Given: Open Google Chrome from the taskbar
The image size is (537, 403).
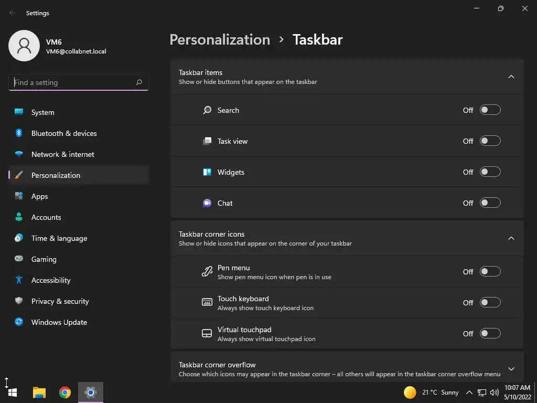Looking at the screenshot, I should pos(65,393).
